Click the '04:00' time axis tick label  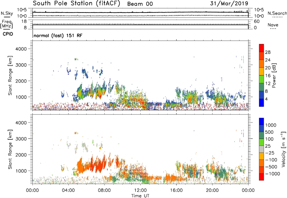pyautogui.click(x=69, y=190)
